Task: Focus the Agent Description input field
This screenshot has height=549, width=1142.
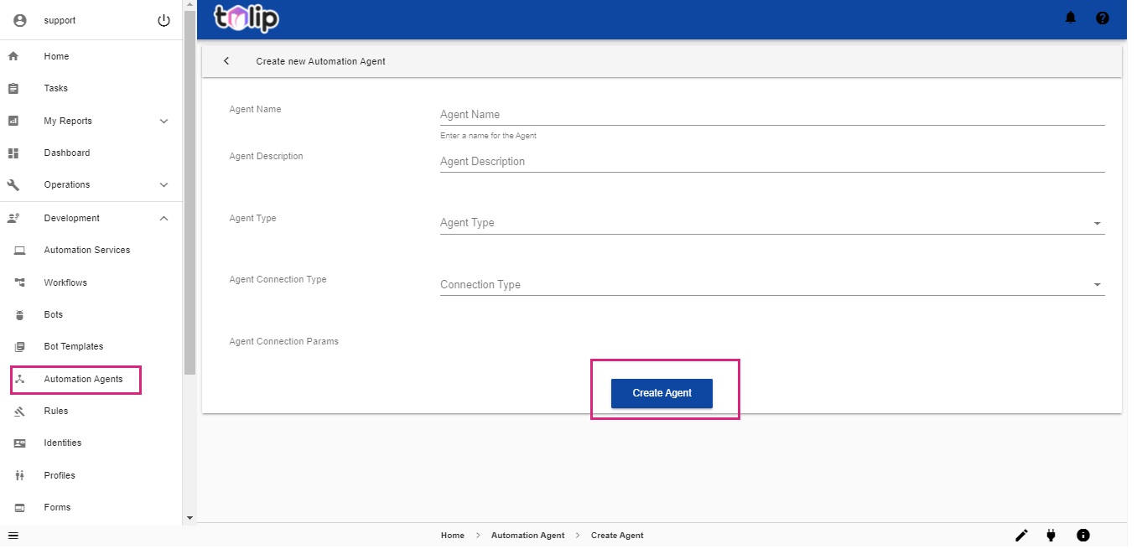Action: (772, 162)
